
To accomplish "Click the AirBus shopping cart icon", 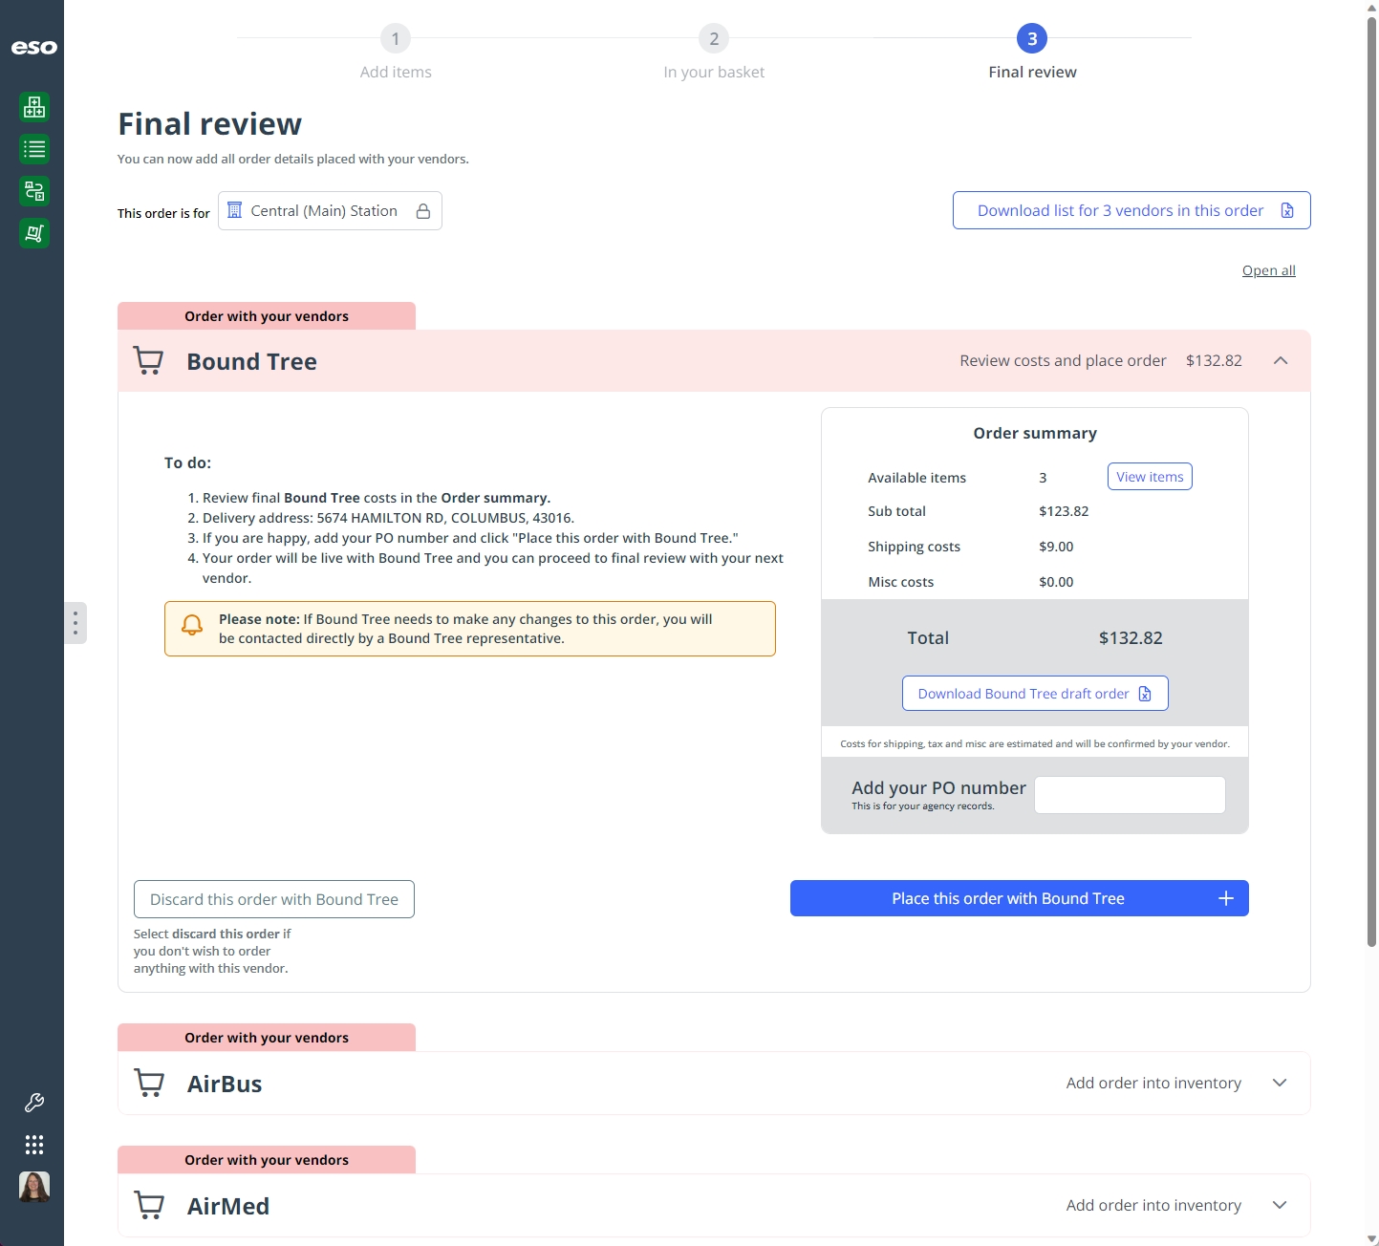I will tap(148, 1083).
